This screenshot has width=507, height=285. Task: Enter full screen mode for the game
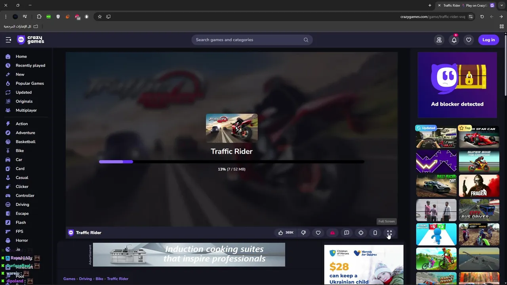click(389, 233)
